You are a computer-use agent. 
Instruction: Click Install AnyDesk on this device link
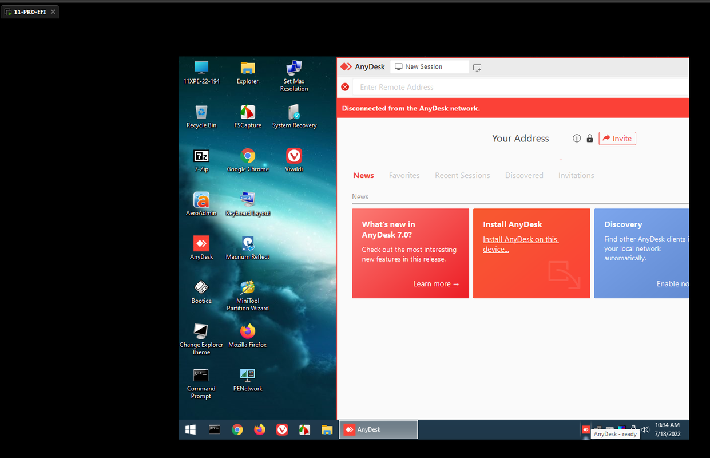tap(520, 244)
